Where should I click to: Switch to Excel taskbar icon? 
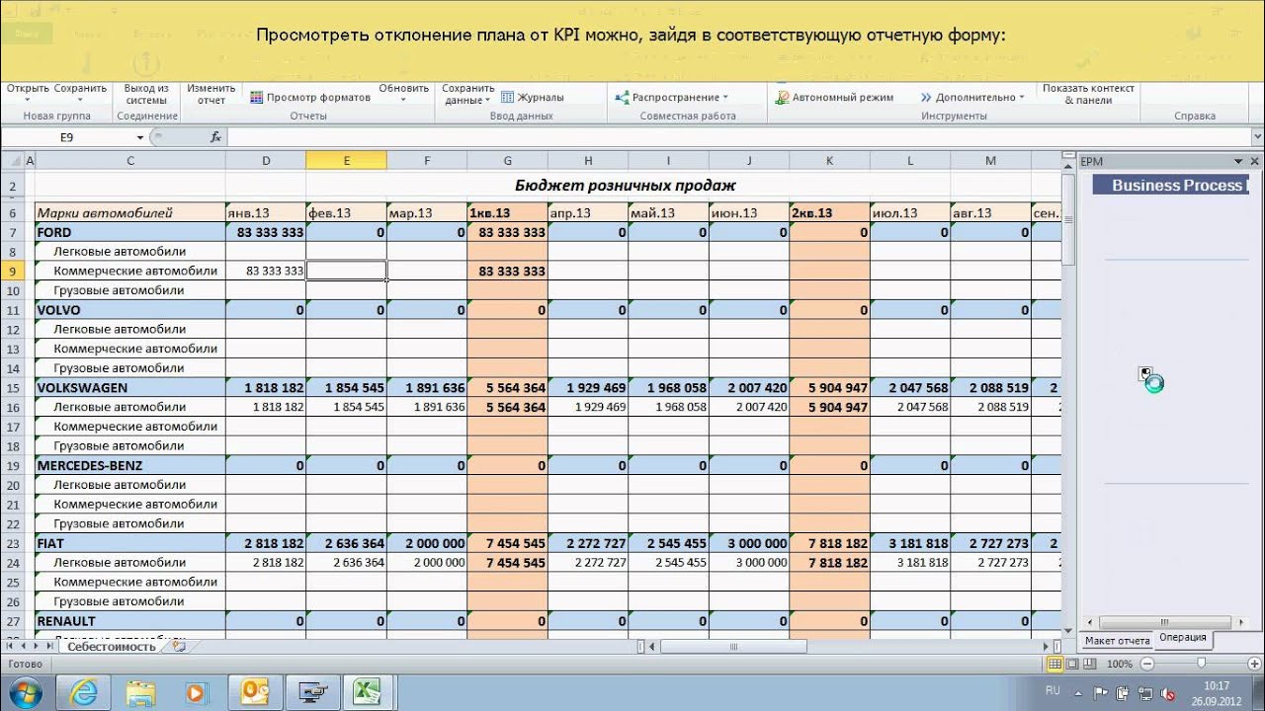368,692
